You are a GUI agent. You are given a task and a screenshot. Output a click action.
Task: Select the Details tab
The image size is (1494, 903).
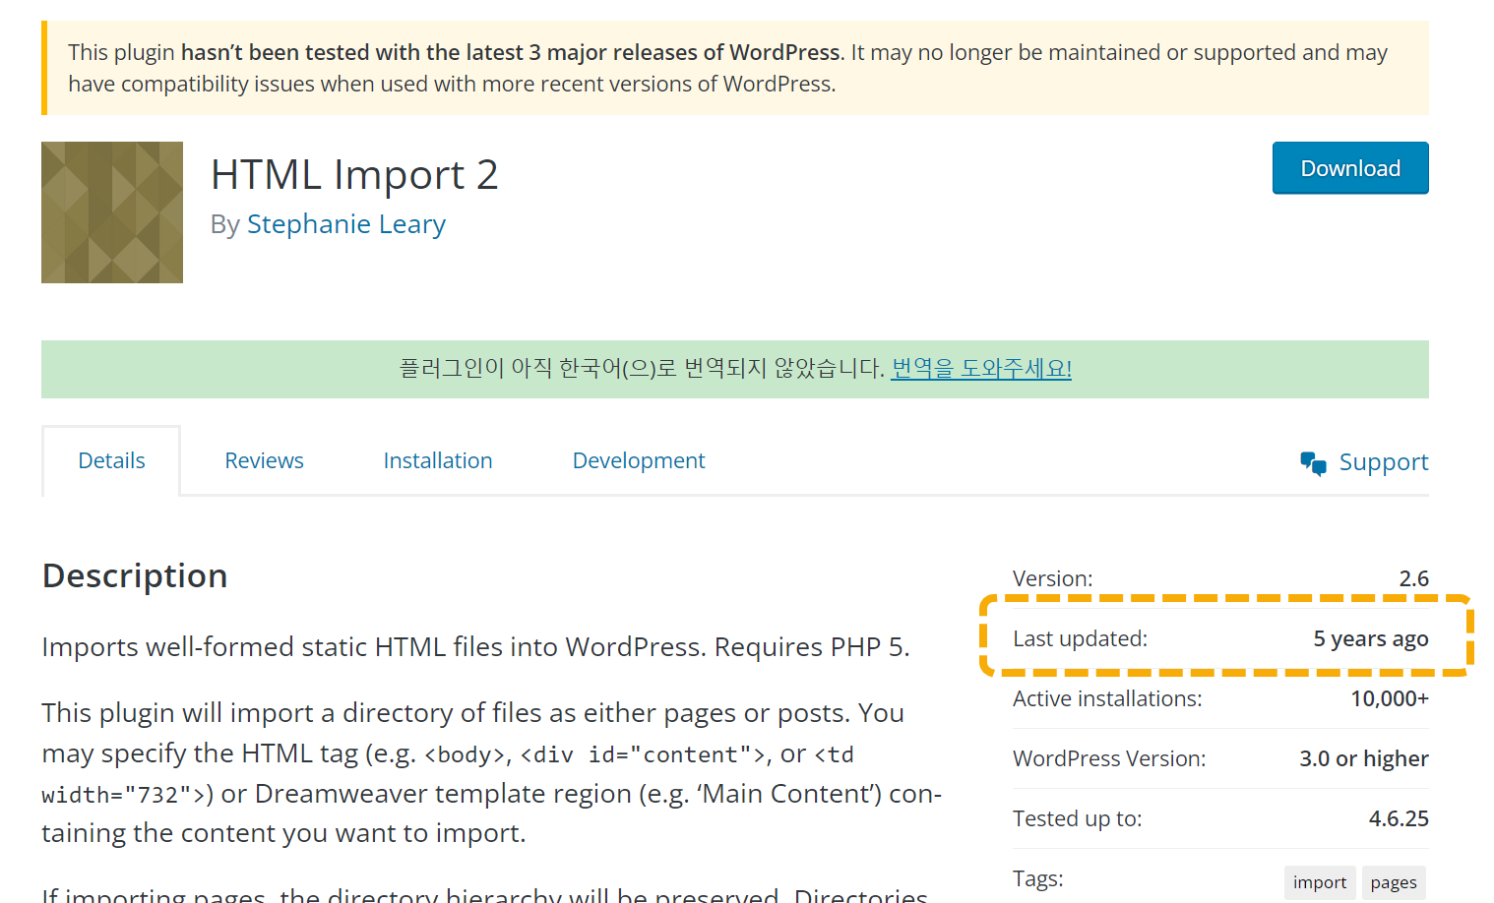pos(110,459)
